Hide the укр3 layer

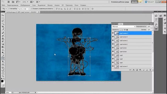coord(113,63)
